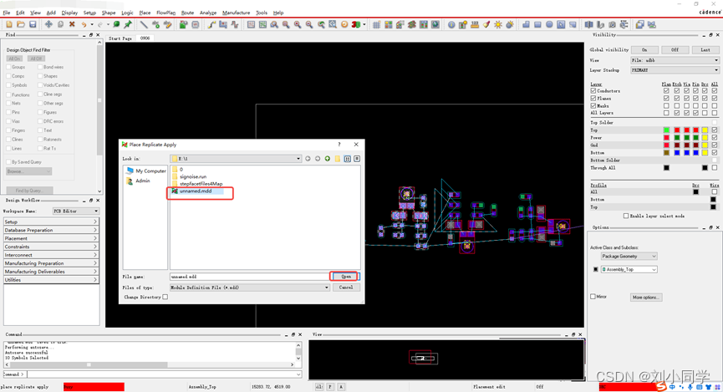Open the Files of type dropdown
The height and width of the screenshot is (392, 723).
point(327,288)
